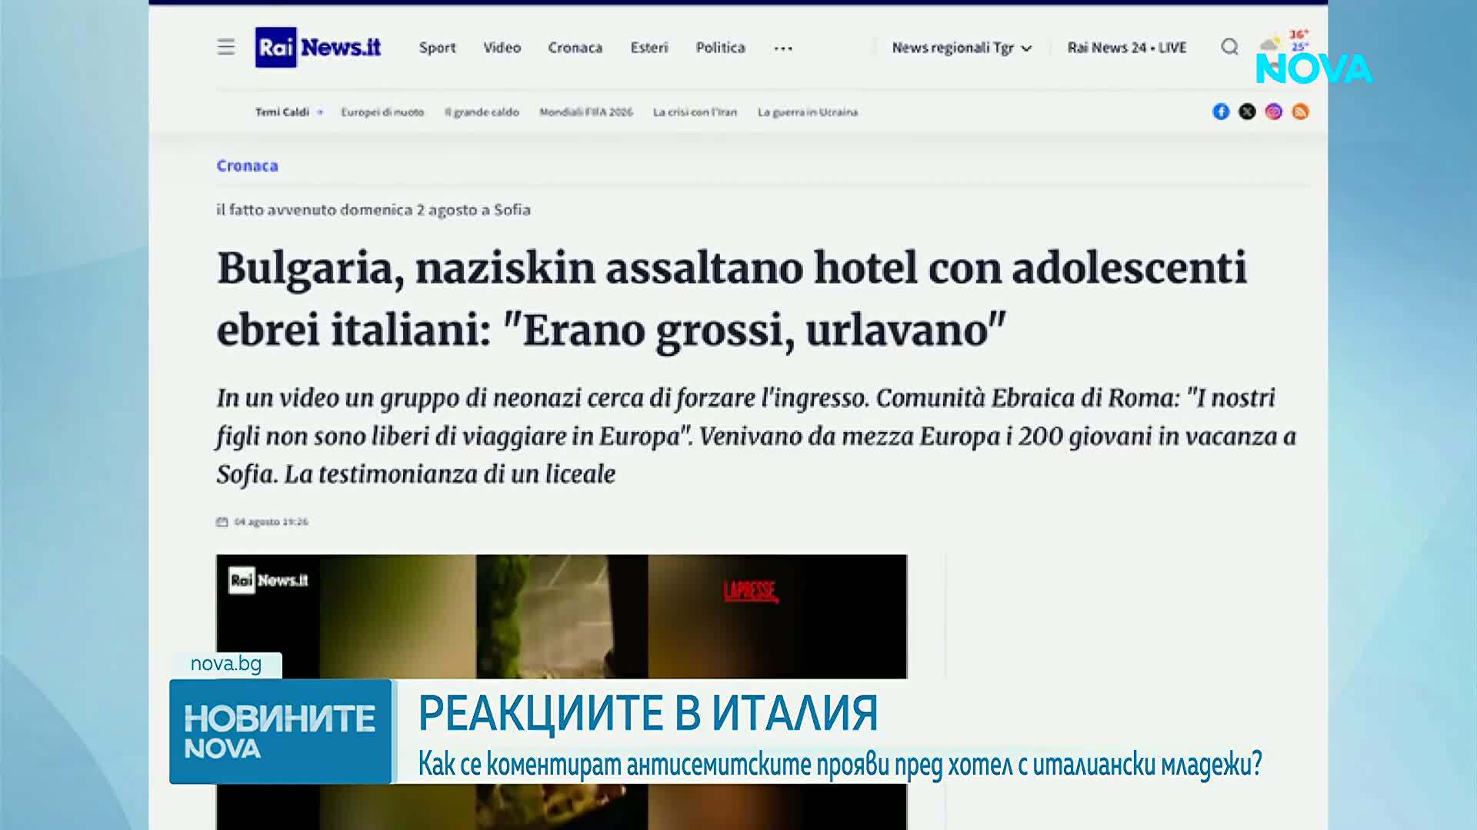Open the RSS feed icon

pyautogui.click(x=1300, y=111)
